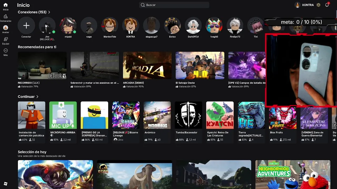Open friend elguscga7's avatar
337x189 pixels.
tap(151, 25)
